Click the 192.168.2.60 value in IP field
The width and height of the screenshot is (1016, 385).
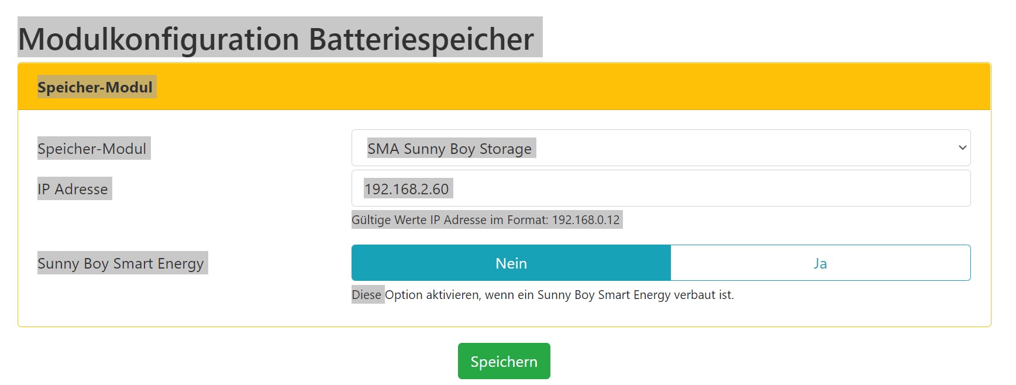point(407,189)
